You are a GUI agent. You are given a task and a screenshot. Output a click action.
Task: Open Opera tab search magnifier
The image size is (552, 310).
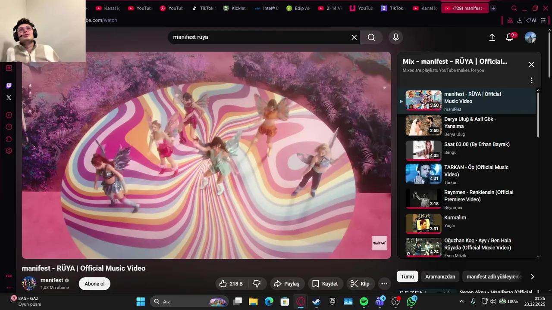[514, 8]
